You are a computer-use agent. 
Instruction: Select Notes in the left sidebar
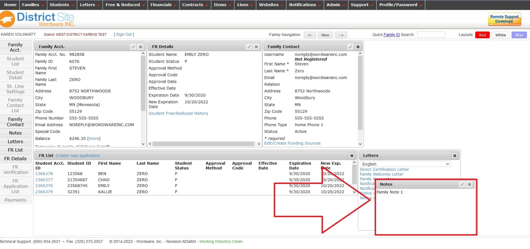pos(15,133)
